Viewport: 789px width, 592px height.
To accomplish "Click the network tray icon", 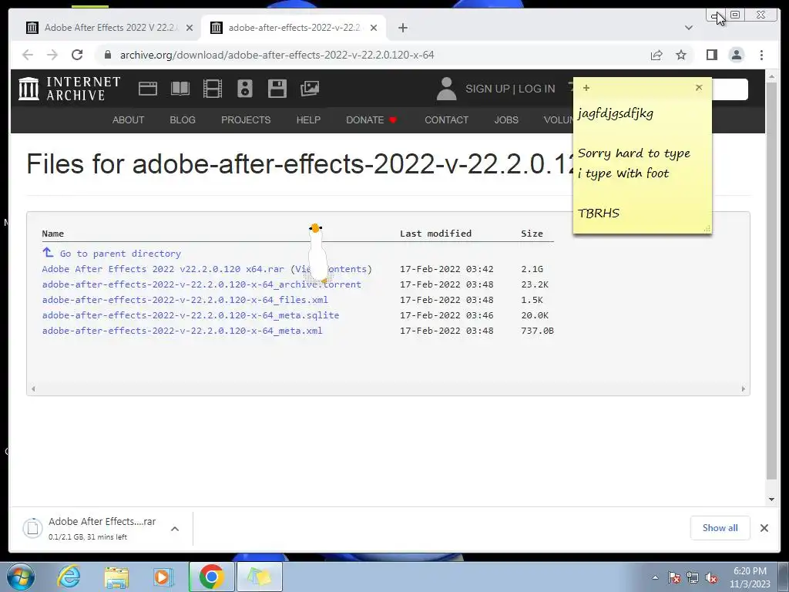I will coord(693,578).
